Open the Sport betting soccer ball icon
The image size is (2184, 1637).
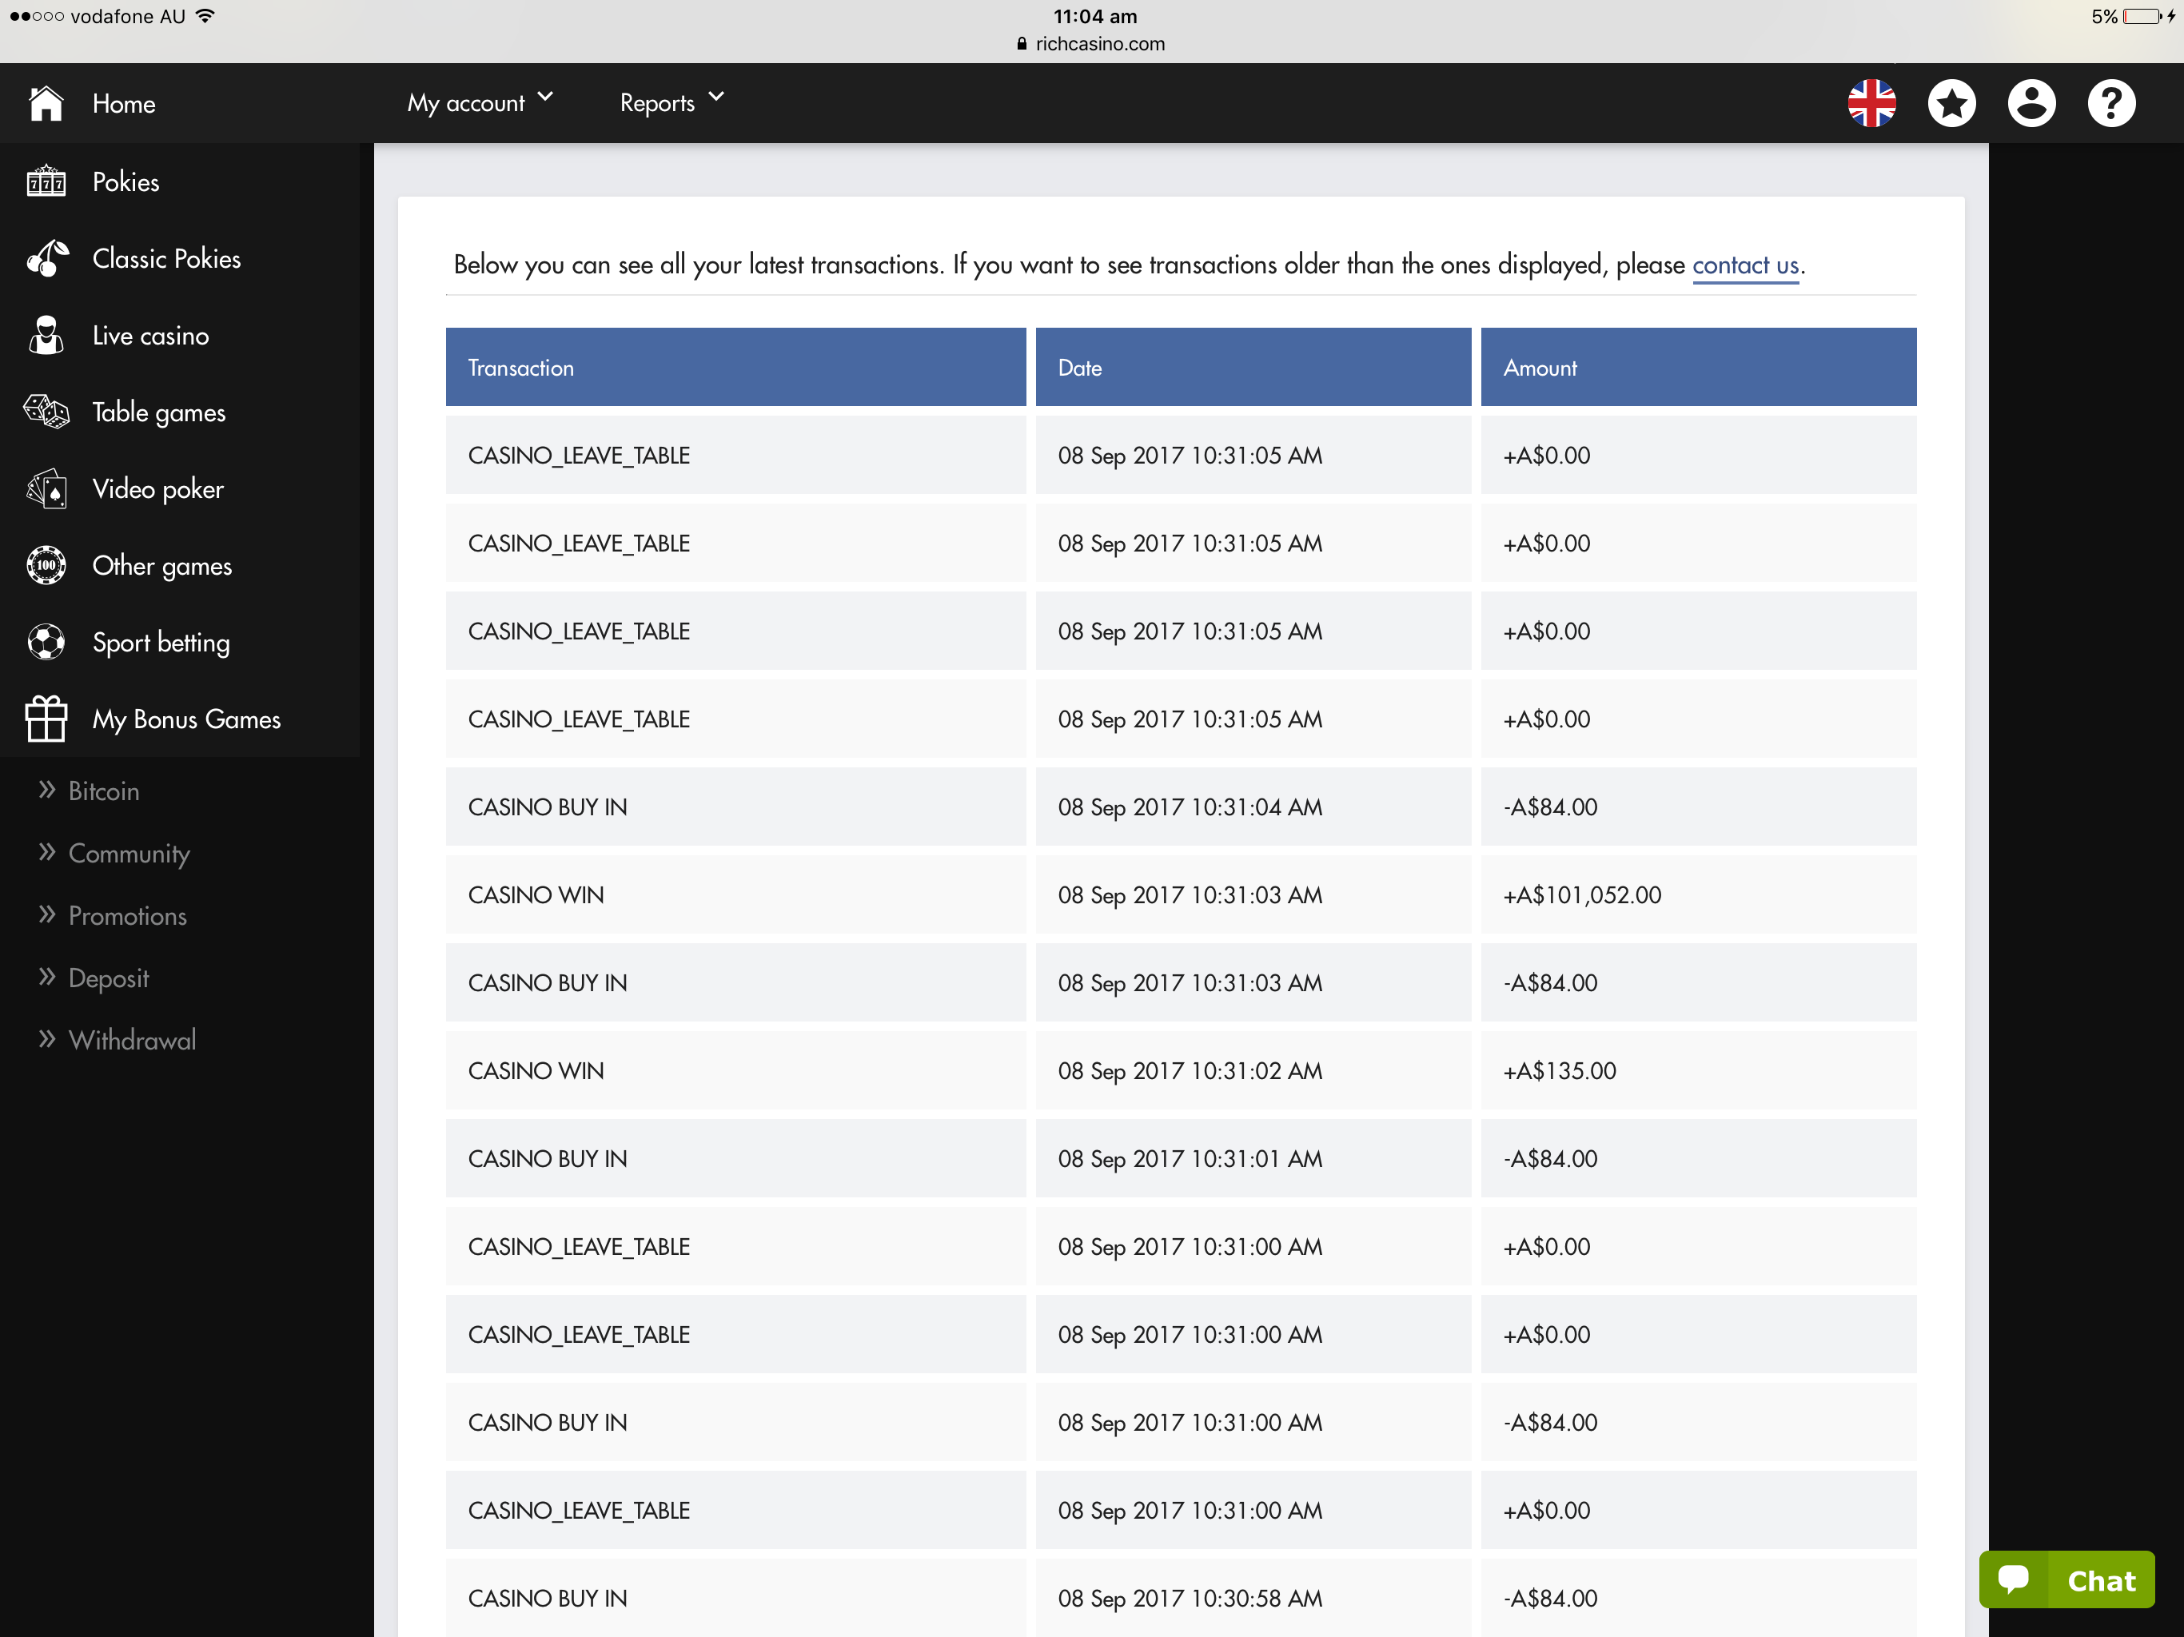(x=46, y=642)
